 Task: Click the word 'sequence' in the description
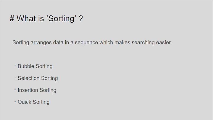[x=86, y=43]
